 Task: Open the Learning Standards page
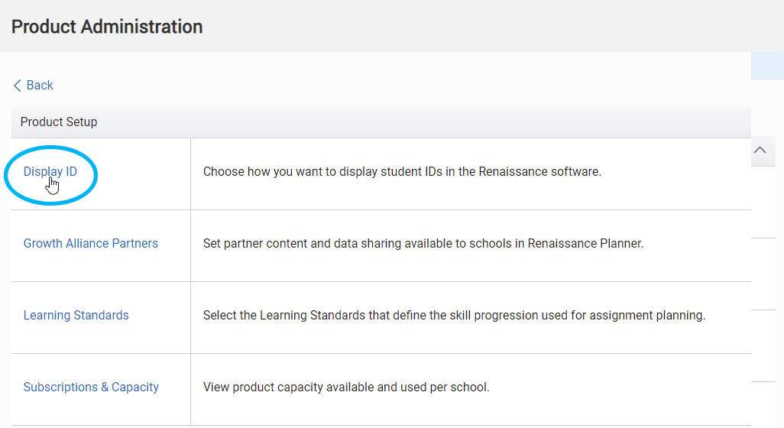pyautogui.click(x=76, y=316)
